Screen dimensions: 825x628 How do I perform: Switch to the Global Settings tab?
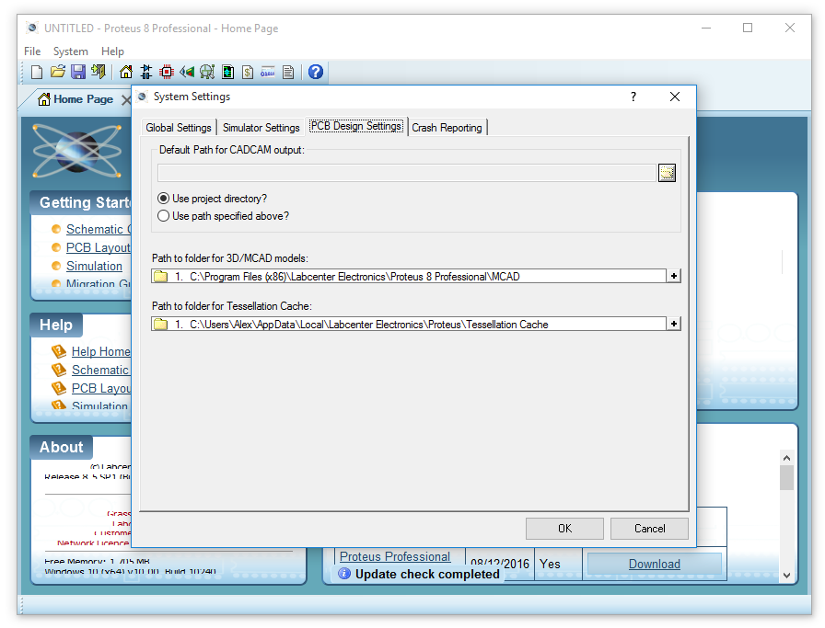[179, 128]
